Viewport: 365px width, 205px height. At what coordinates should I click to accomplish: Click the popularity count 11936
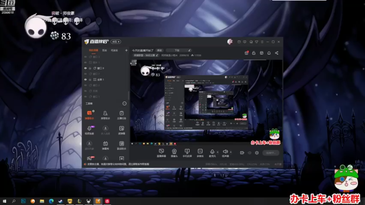(198, 55)
